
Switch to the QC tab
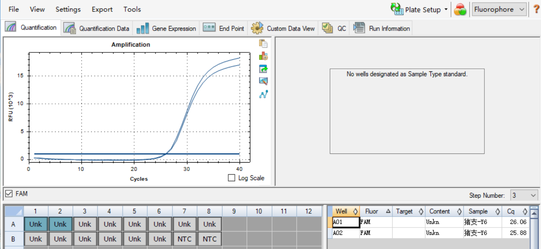click(x=334, y=28)
